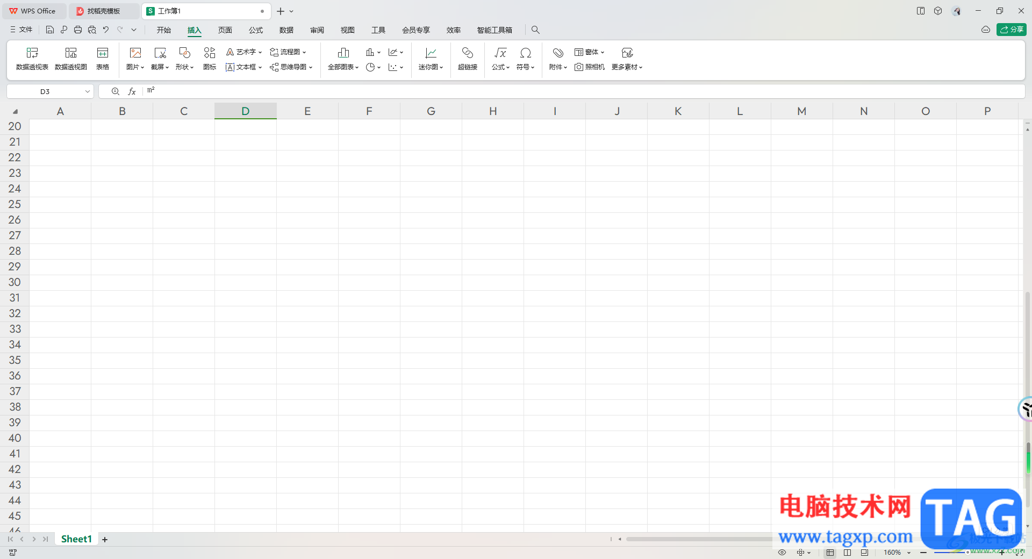Expand the quick access toolbar more arrow
1032x559 pixels.
tap(134, 30)
